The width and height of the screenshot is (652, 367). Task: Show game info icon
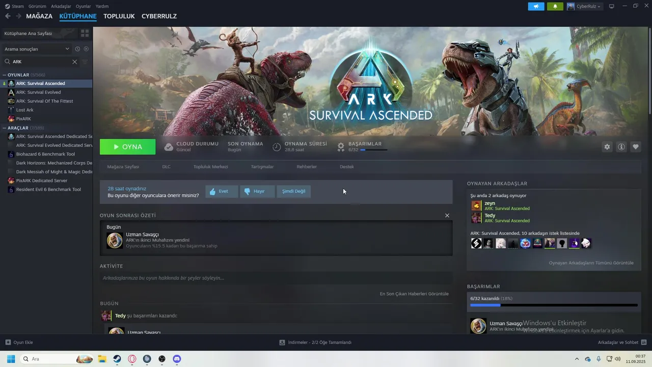[621, 147]
